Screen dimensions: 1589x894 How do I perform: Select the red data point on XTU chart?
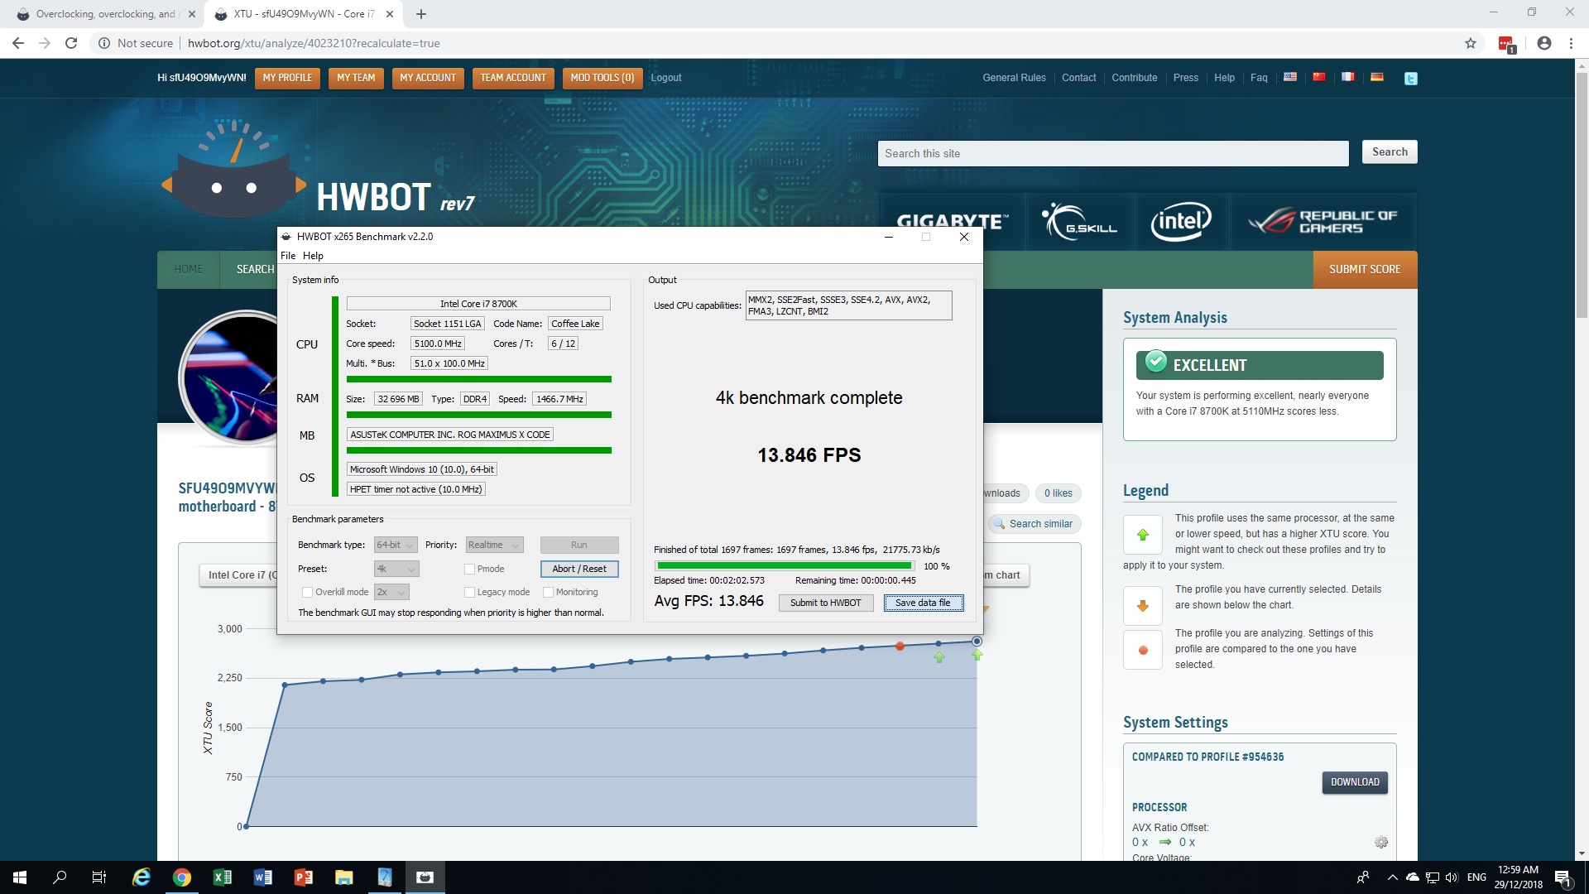[x=900, y=646]
